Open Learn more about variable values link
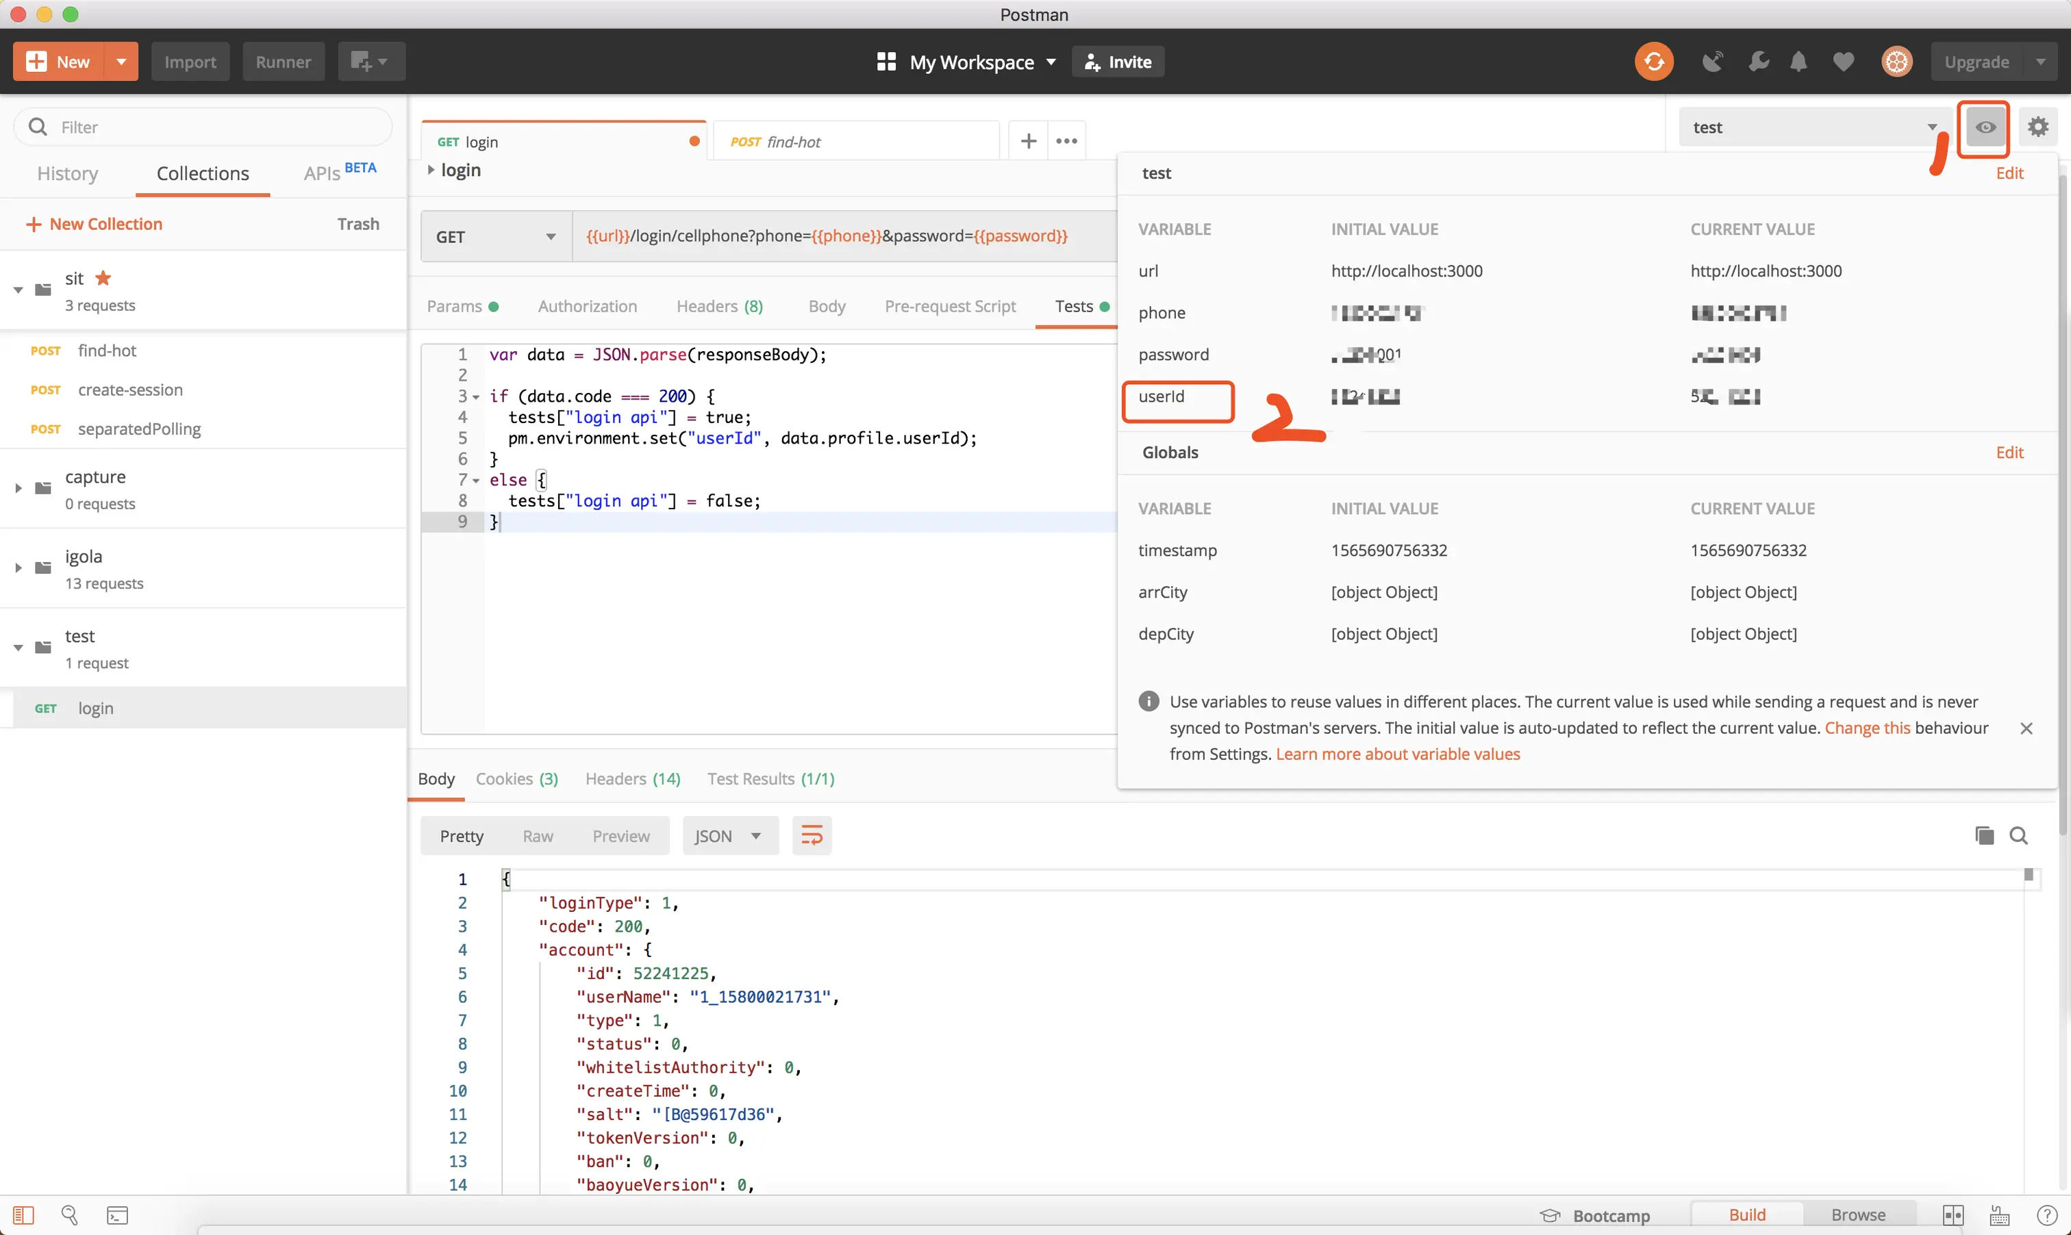2071x1235 pixels. point(1398,753)
